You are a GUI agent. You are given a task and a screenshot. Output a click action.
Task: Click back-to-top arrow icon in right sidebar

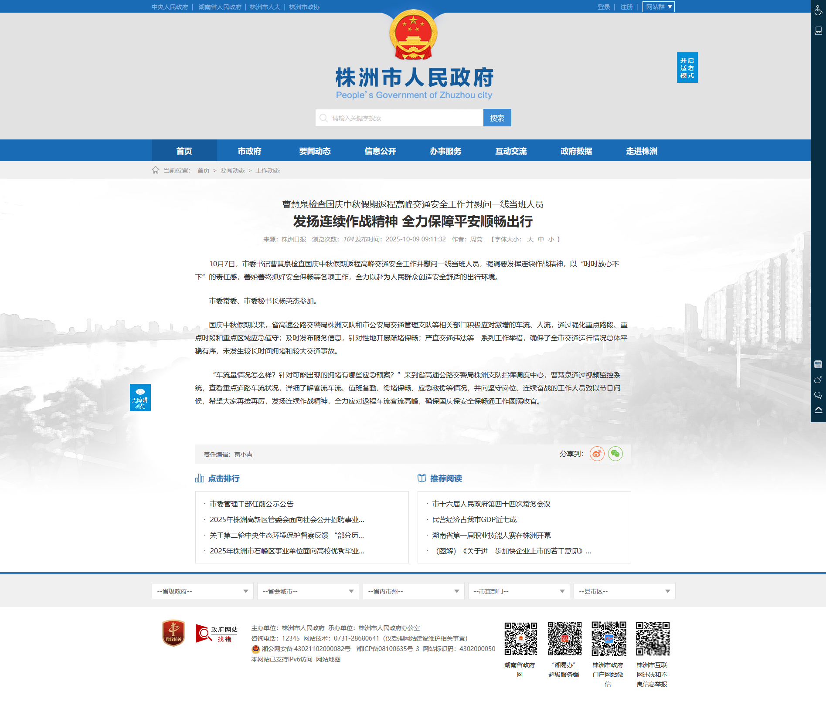tap(818, 410)
